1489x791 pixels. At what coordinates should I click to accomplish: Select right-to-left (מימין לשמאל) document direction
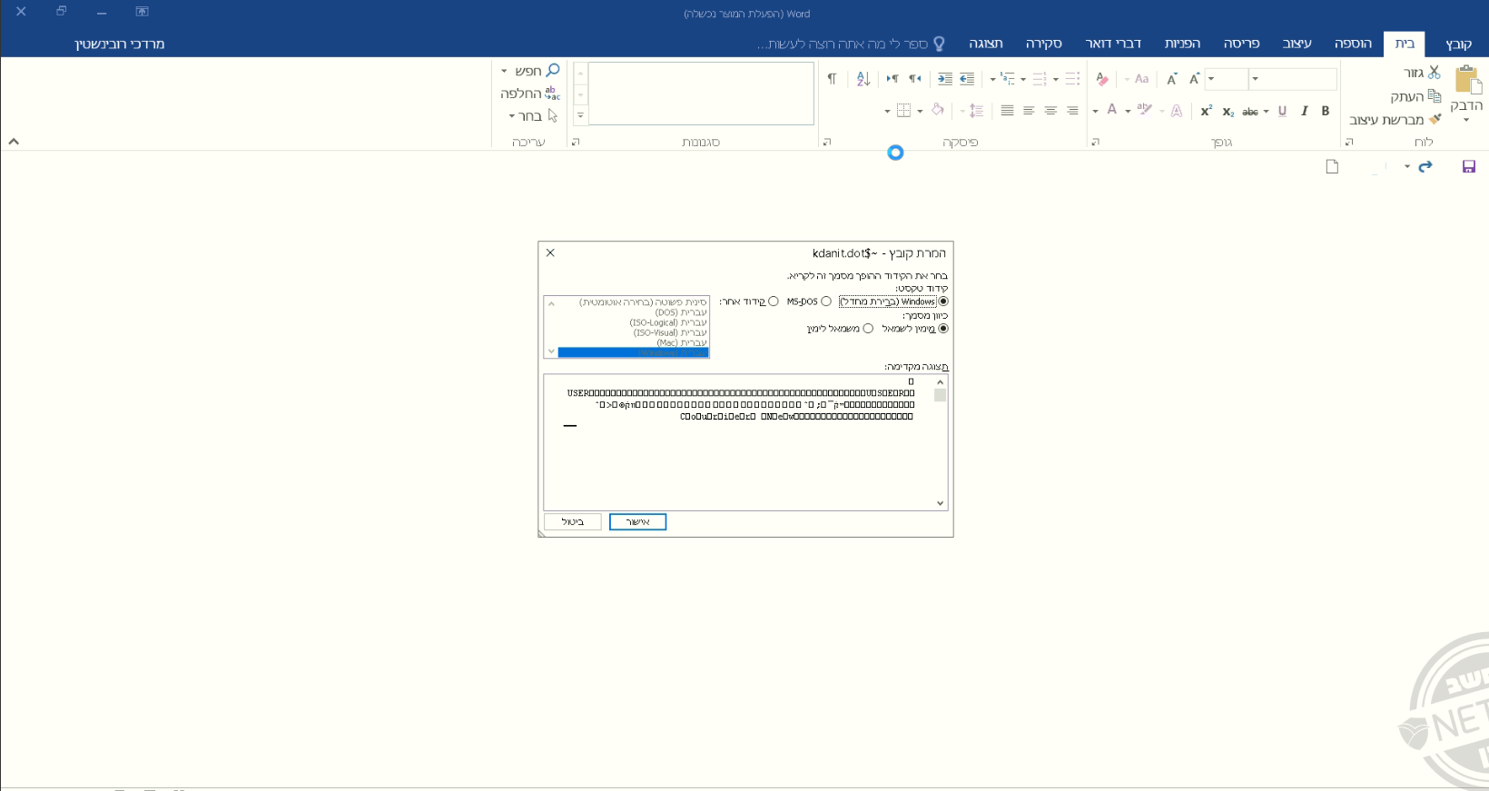943,329
